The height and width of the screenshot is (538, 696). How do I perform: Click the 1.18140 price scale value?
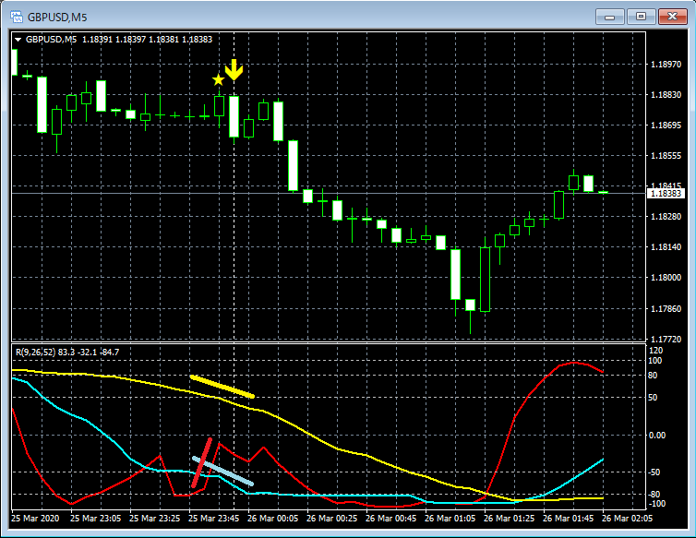tap(666, 247)
